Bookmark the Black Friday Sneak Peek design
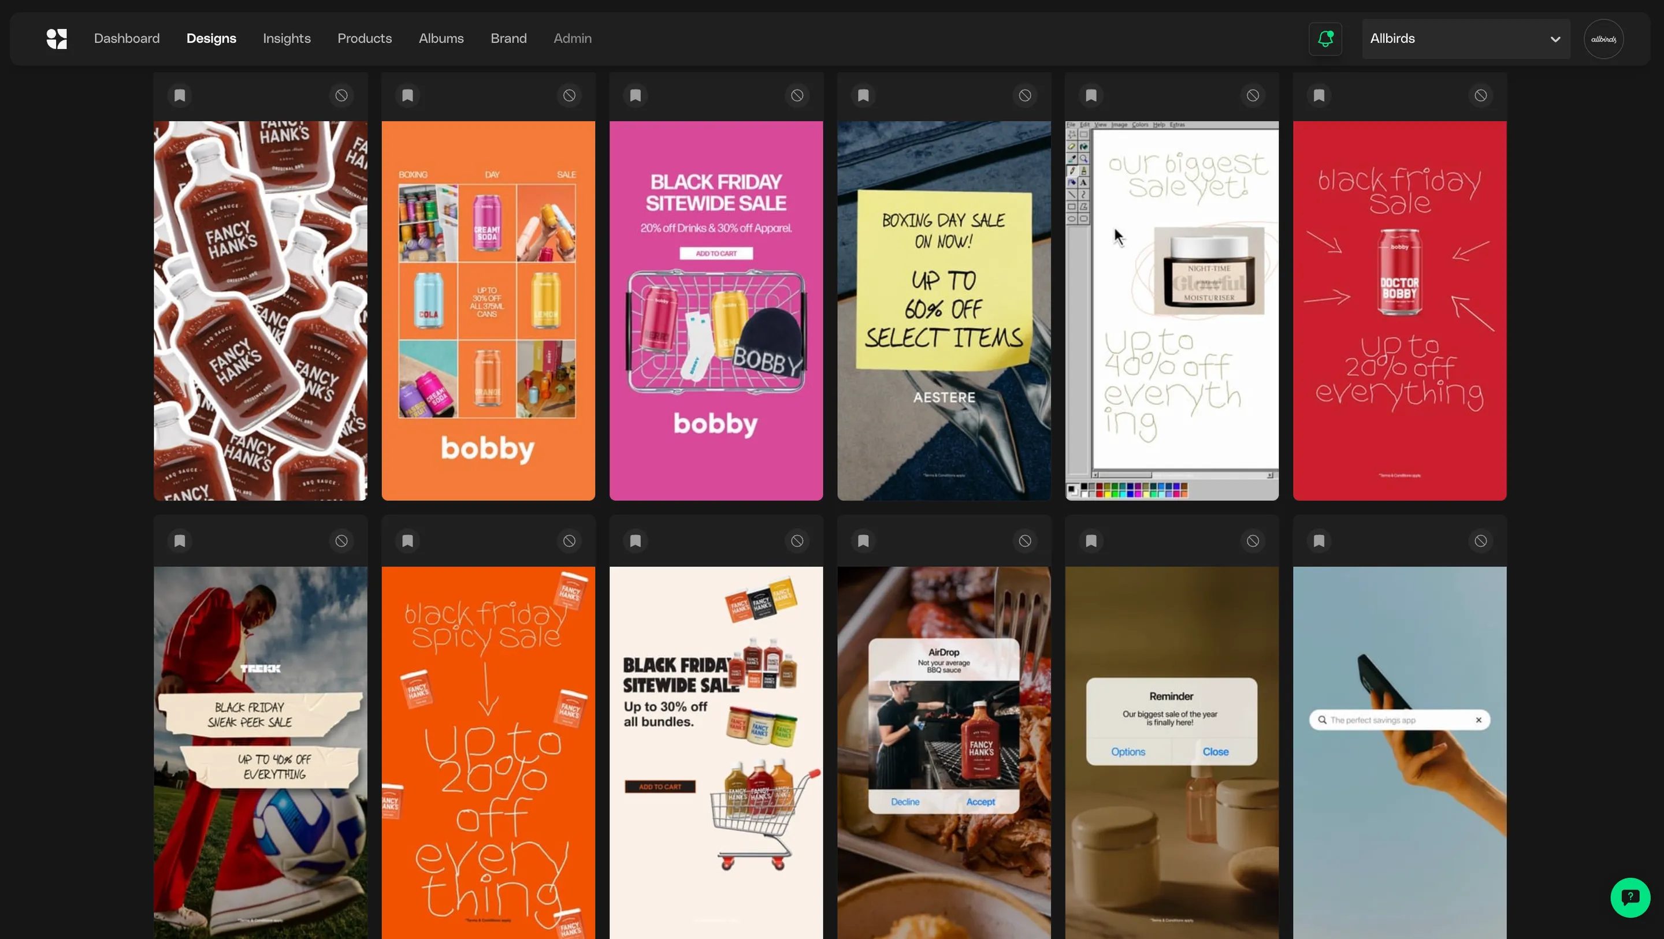Screen dimensions: 1664x939 [180, 541]
